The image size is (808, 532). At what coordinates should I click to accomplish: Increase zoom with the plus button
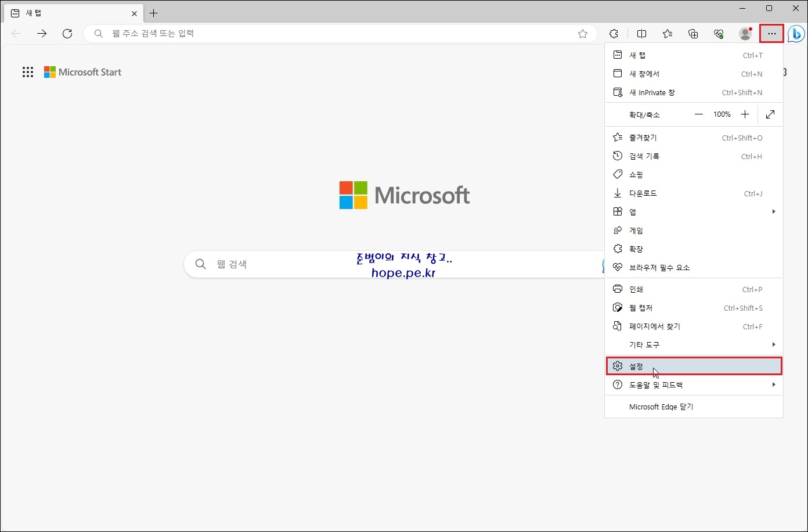point(745,114)
